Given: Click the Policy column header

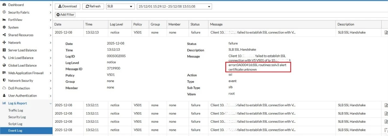Looking at the screenshot, I should click(x=140, y=24).
